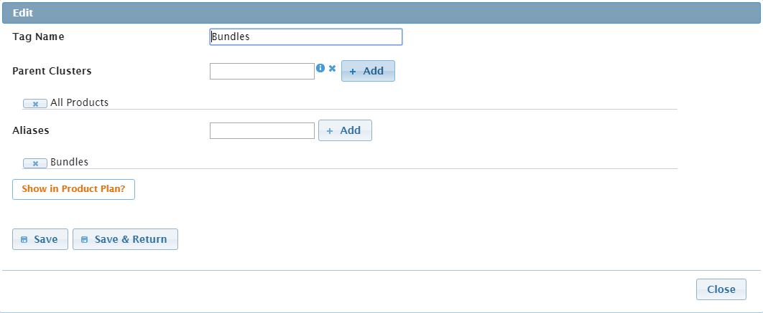Viewport: 763px width, 313px height.
Task: Click Add button for Parent Clusters
Action: click(367, 71)
